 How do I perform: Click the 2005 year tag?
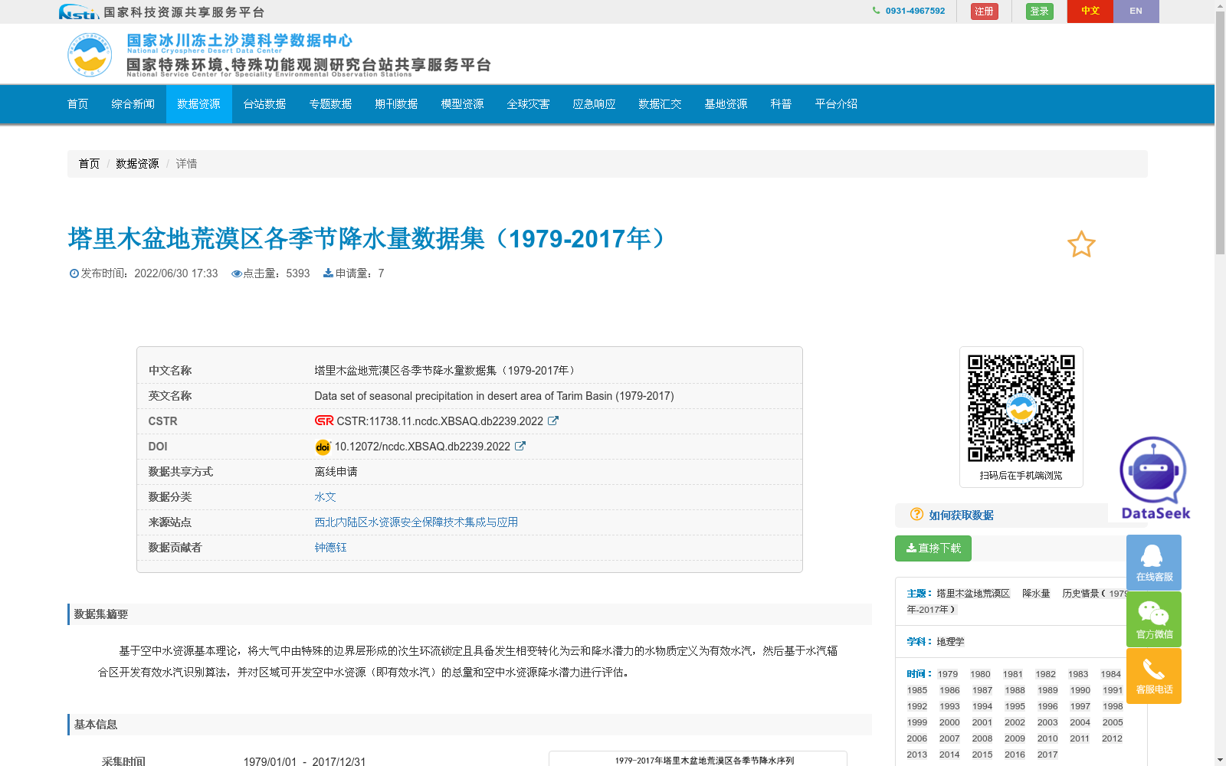click(1113, 722)
